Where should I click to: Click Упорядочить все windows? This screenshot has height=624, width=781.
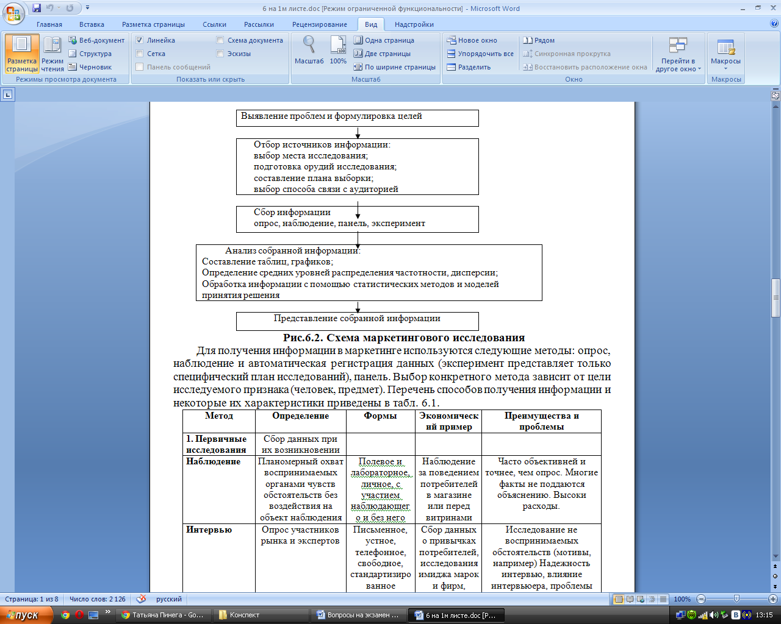[x=480, y=54]
